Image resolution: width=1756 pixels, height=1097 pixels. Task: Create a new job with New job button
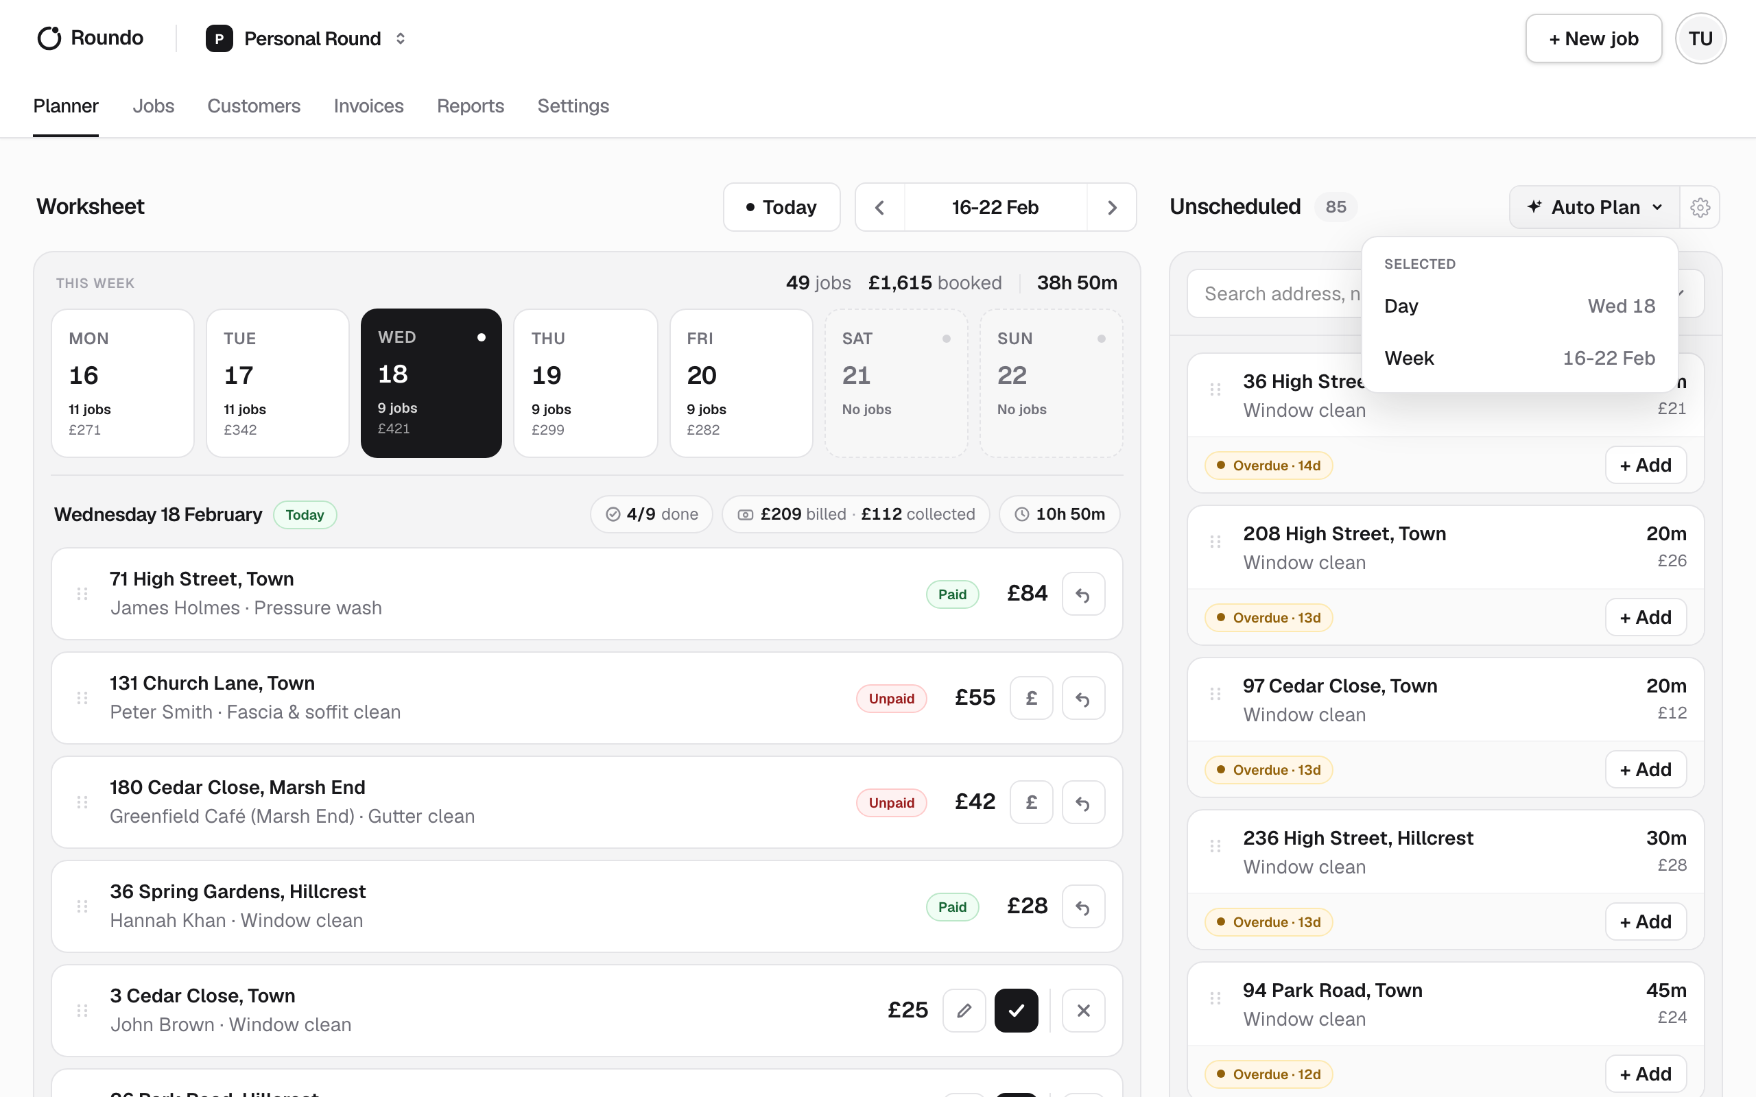[x=1593, y=38]
